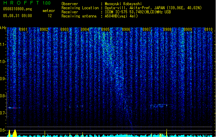Viewport: 216px width, 137px height.
Task: Click the antenna text A504HB(yagi 4el)
Action: [121, 16]
